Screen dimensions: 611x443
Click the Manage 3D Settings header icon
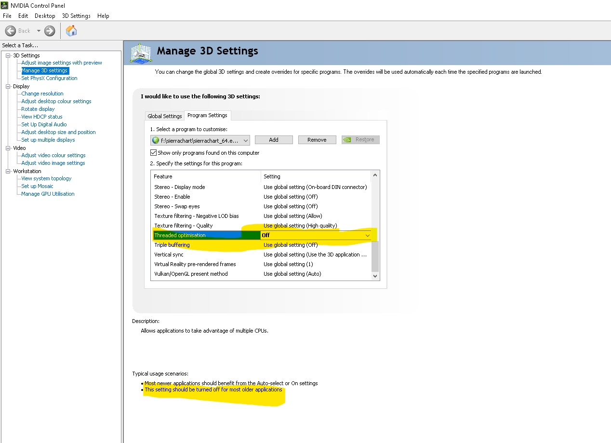141,53
